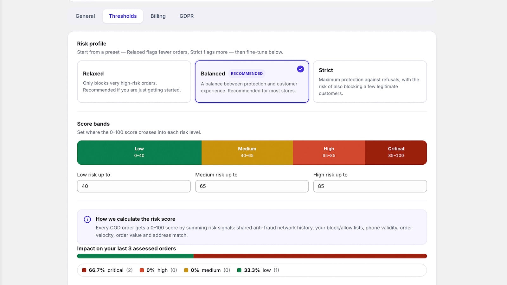
Task: Click the Medium risk up to input
Action: click(x=252, y=186)
